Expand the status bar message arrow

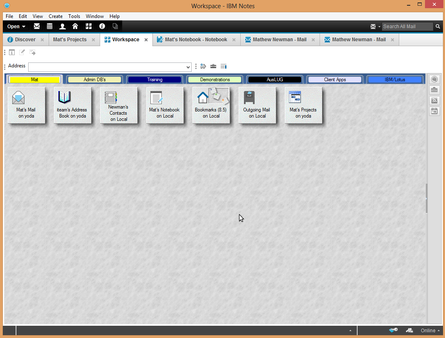tap(350, 331)
